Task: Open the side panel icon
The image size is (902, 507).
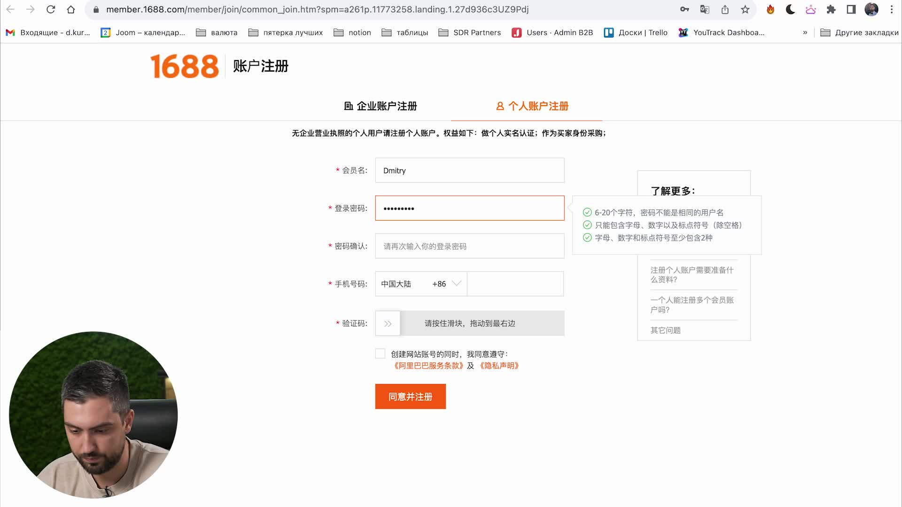Action: [851, 9]
